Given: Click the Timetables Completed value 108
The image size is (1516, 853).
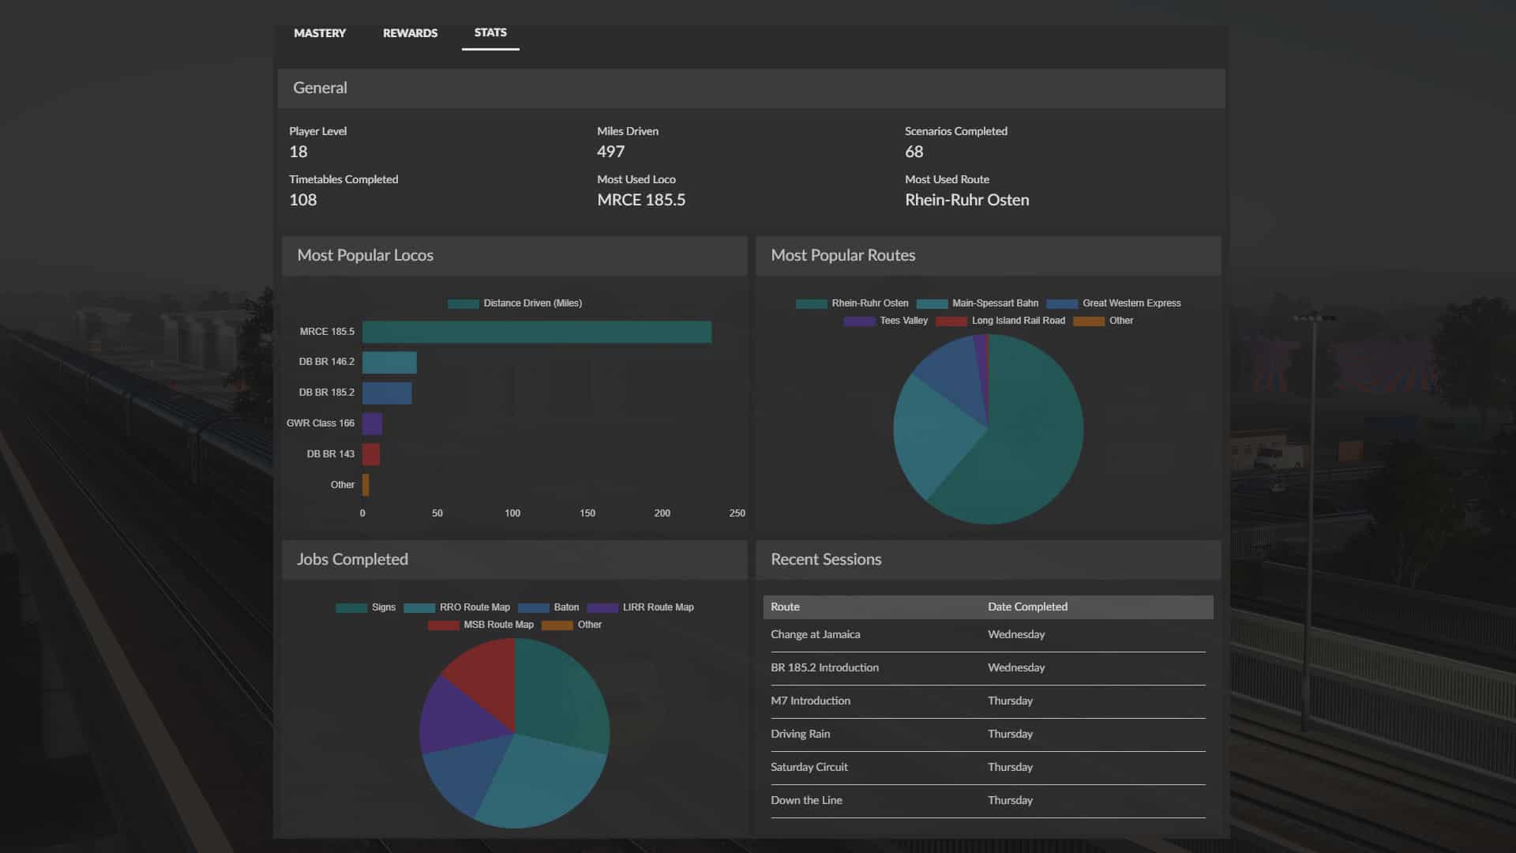Looking at the screenshot, I should tap(302, 200).
